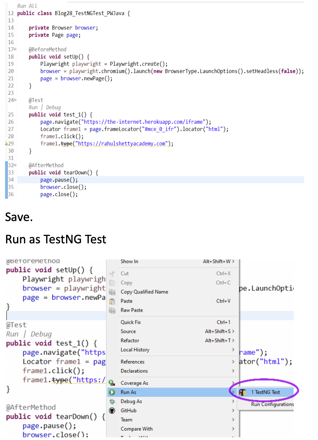Click the Coverage As icon

112,383
